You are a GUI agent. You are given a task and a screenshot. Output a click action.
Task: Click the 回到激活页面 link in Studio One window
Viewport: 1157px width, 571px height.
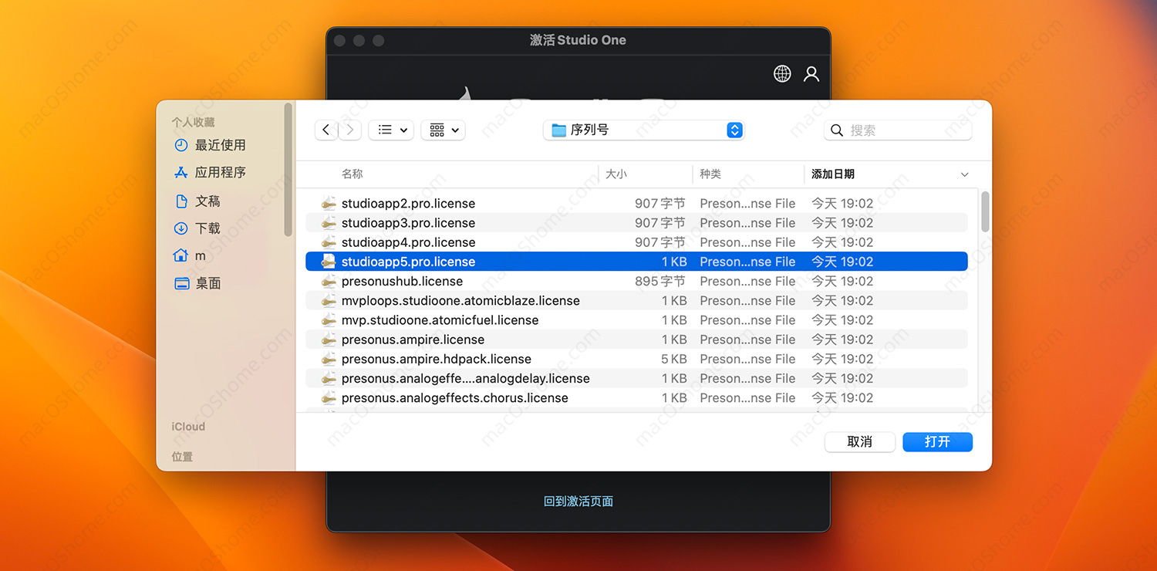point(578,502)
